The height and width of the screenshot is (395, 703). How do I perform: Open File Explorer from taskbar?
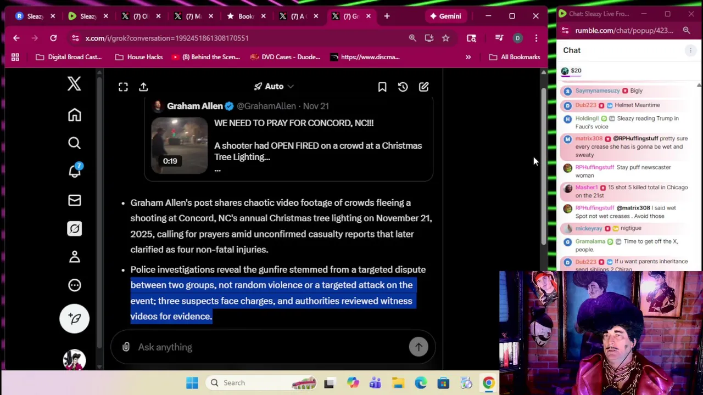coord(398,383)
